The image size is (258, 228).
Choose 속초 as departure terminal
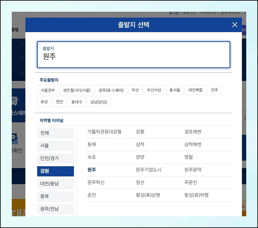(92, 157)
